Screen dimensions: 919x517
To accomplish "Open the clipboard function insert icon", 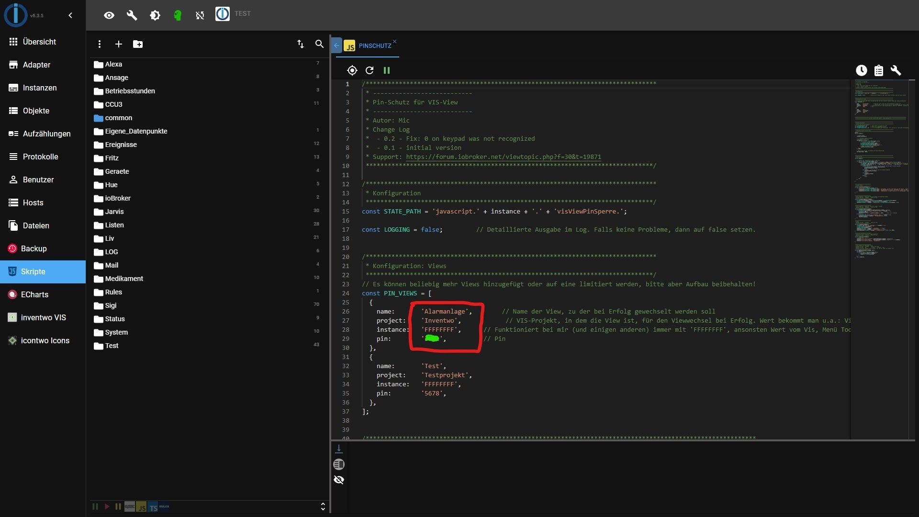I will pyautogui.click(x=879, y=70).
